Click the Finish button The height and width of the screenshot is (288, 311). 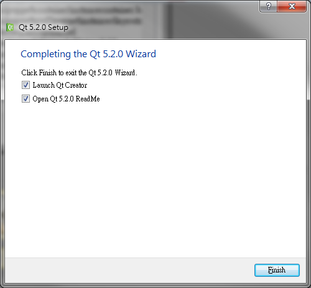(277, 270)
